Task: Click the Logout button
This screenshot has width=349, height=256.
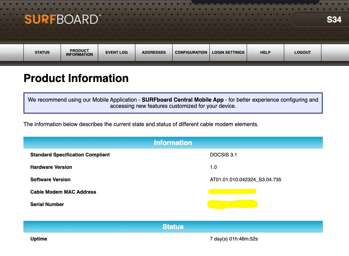Action: tap(302, 52)
